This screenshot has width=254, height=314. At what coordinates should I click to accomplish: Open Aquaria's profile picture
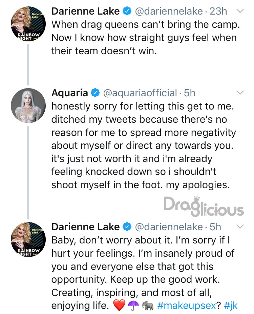pyautogui.click(x=28, y=105)
